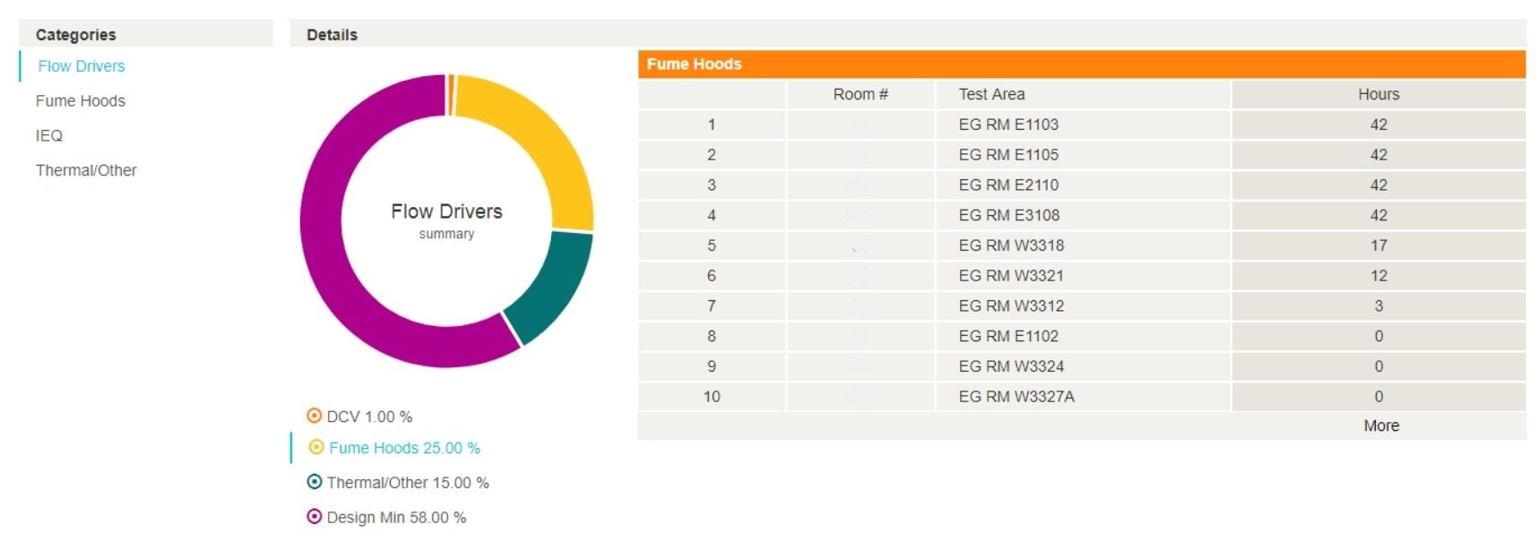Screen dimensions: 1539x550
Task: Select the EG RM W3327A table row
Action: click(1016, 397)
